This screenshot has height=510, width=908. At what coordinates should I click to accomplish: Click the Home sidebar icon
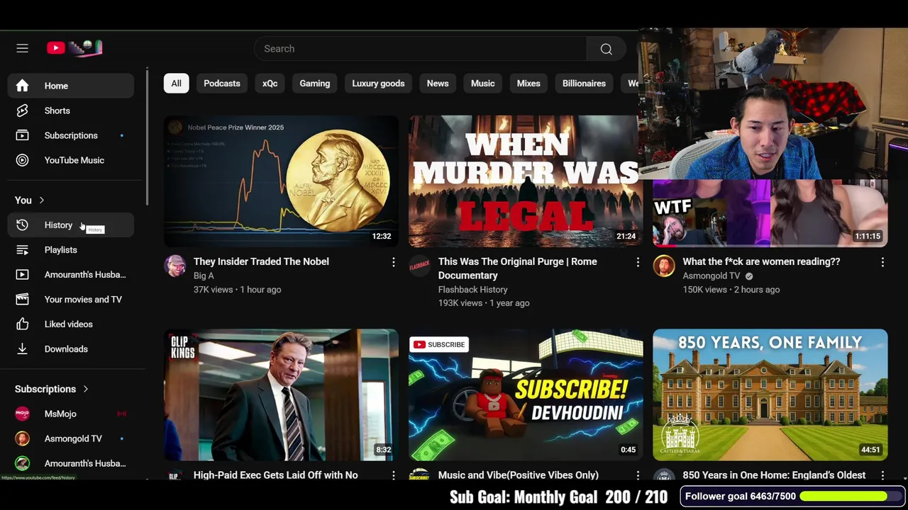pyautogui.click(x=22, y=86)
